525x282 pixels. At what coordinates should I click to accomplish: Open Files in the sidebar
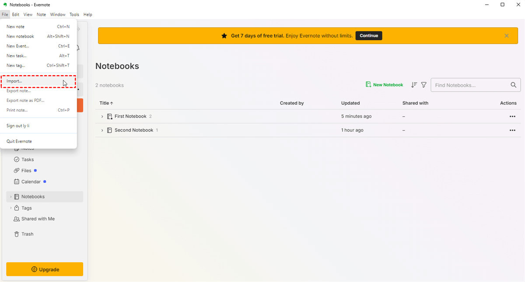click(26, 171)
